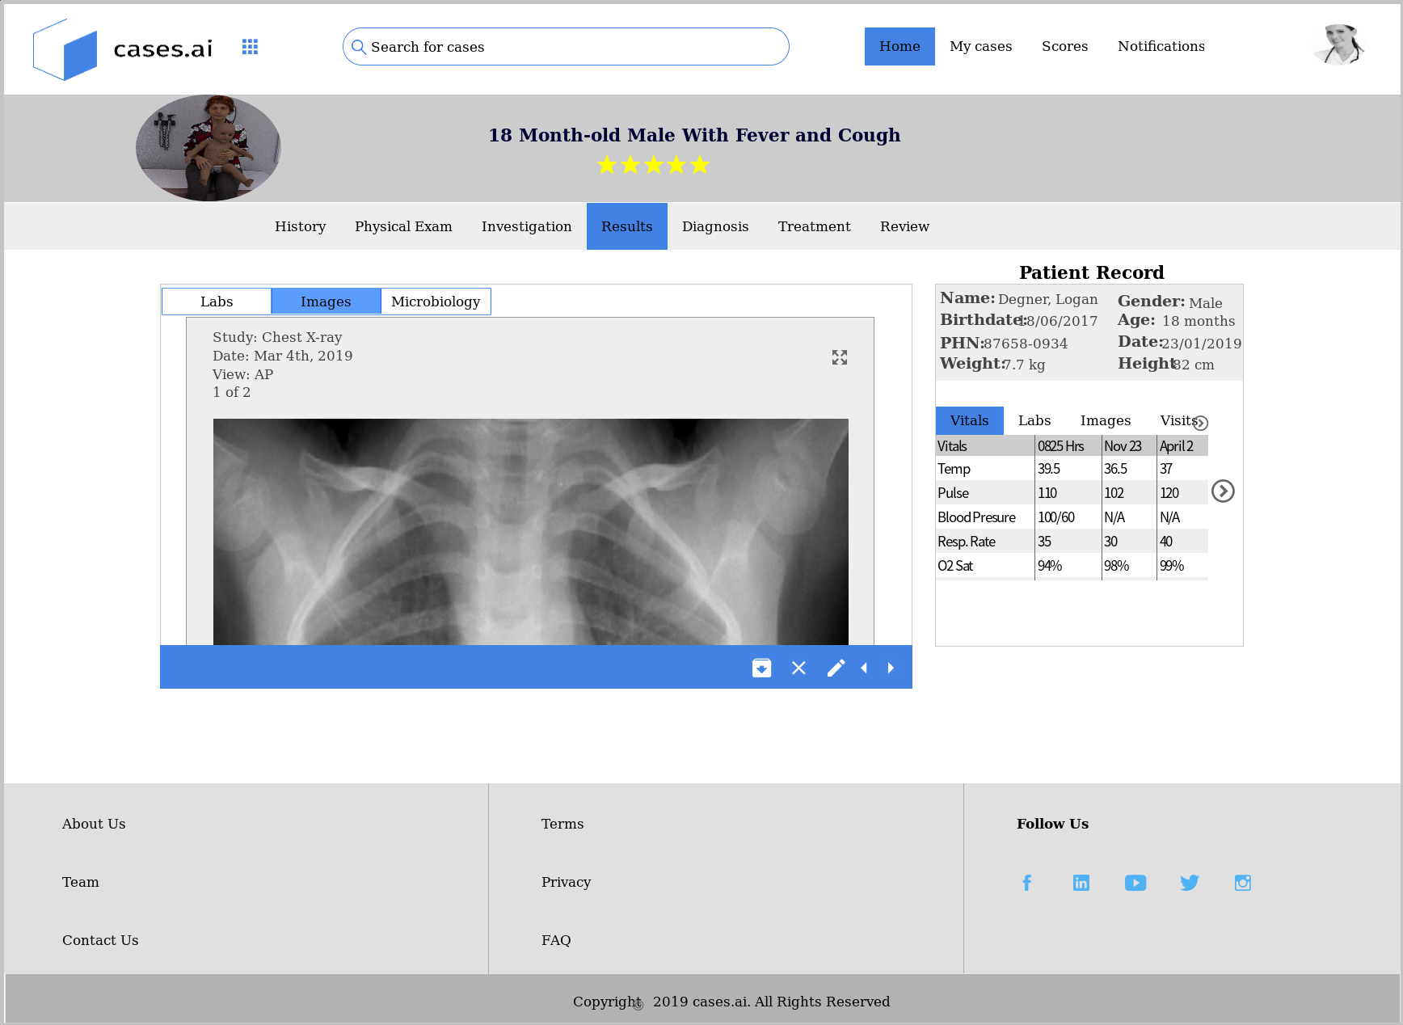Focus the Search for cases field
Viewport: 1403px width, 1025px height.
pyautogui.click(x=566, y=47)
